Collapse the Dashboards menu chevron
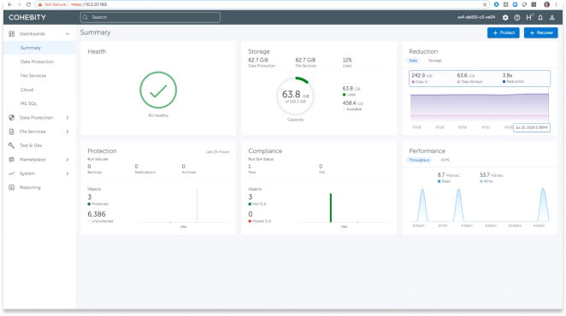The height and width of the screenshot is (316, 566). [68, 34]
